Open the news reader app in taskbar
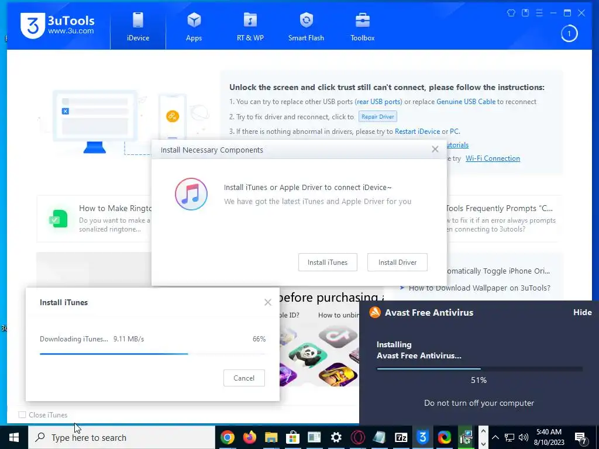Viewport: 599px width, 449px height. click(x=314, y=437)
